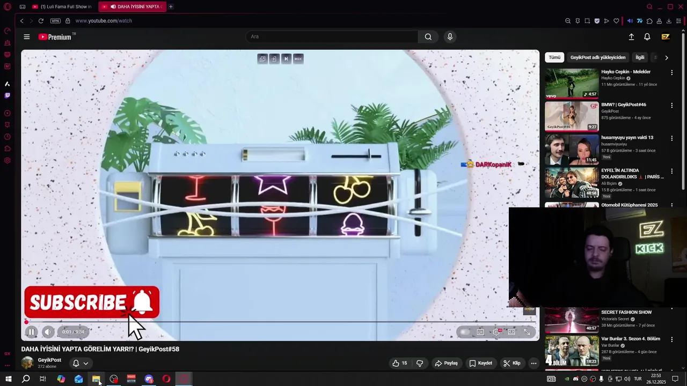Toggle autoplay switch in player
The image size is (687, 386).
pos(465,332)
